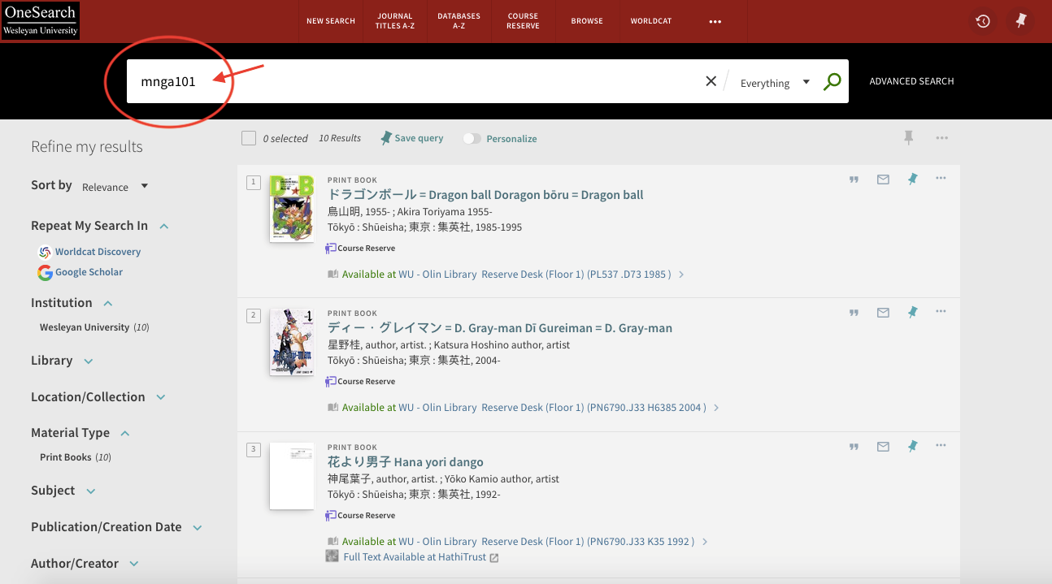
Task: Open more actions for Hana yori dango
Action: tap(941, 445)
